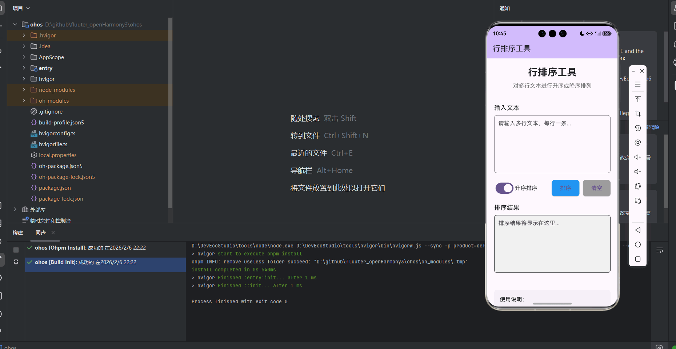The image size is (676, 349).
Task: Click the emulator shake device icon
Action: (638, 186)
